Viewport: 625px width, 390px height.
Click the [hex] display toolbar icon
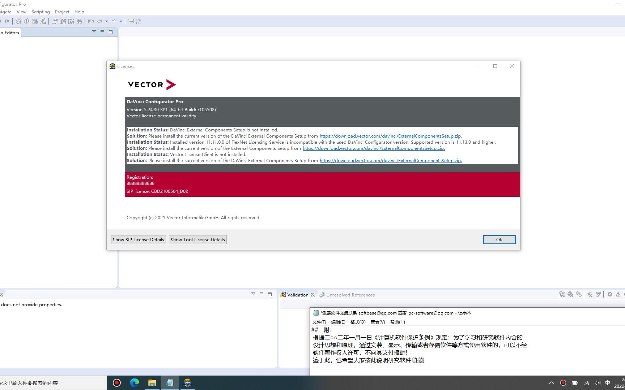[x=131, y=21]
